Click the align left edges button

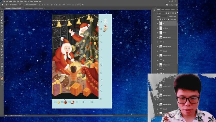tap(40, 5)
